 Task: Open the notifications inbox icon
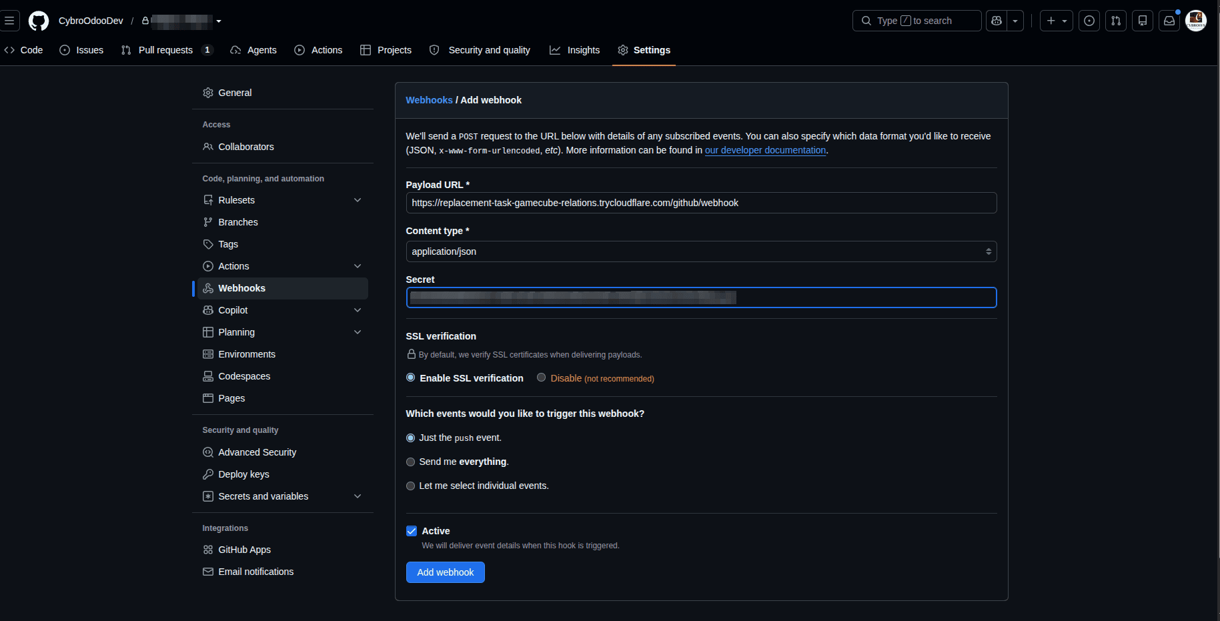[x=1169, y=21]
